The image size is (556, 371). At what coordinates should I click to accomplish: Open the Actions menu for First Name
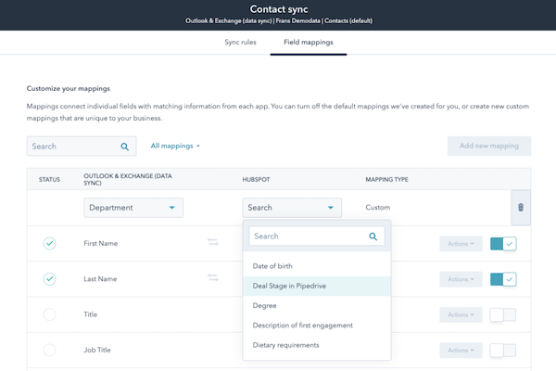[461, 244]
